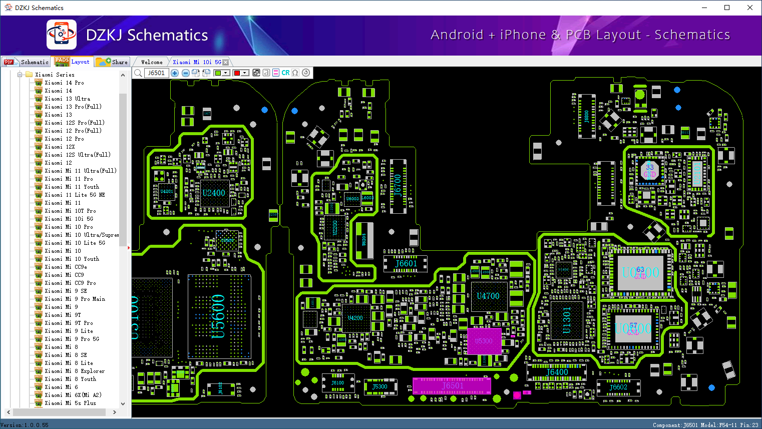Screen dimensions: 762x429
Task: Toggle the letter 'a' text label icon
Action: point(266,73)
